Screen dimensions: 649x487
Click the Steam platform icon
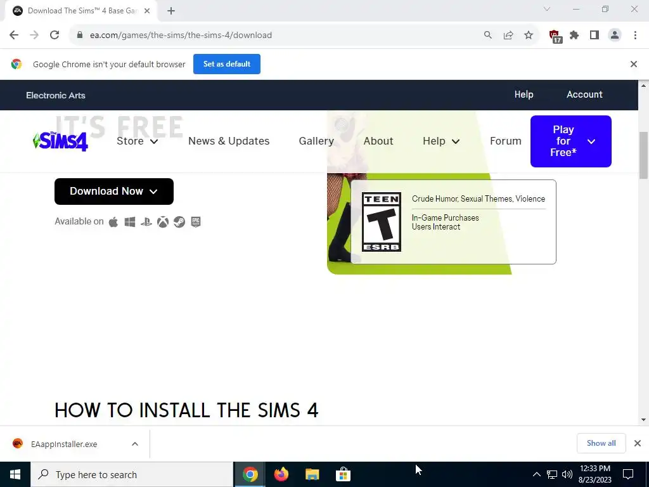click(x=179, y=222)
